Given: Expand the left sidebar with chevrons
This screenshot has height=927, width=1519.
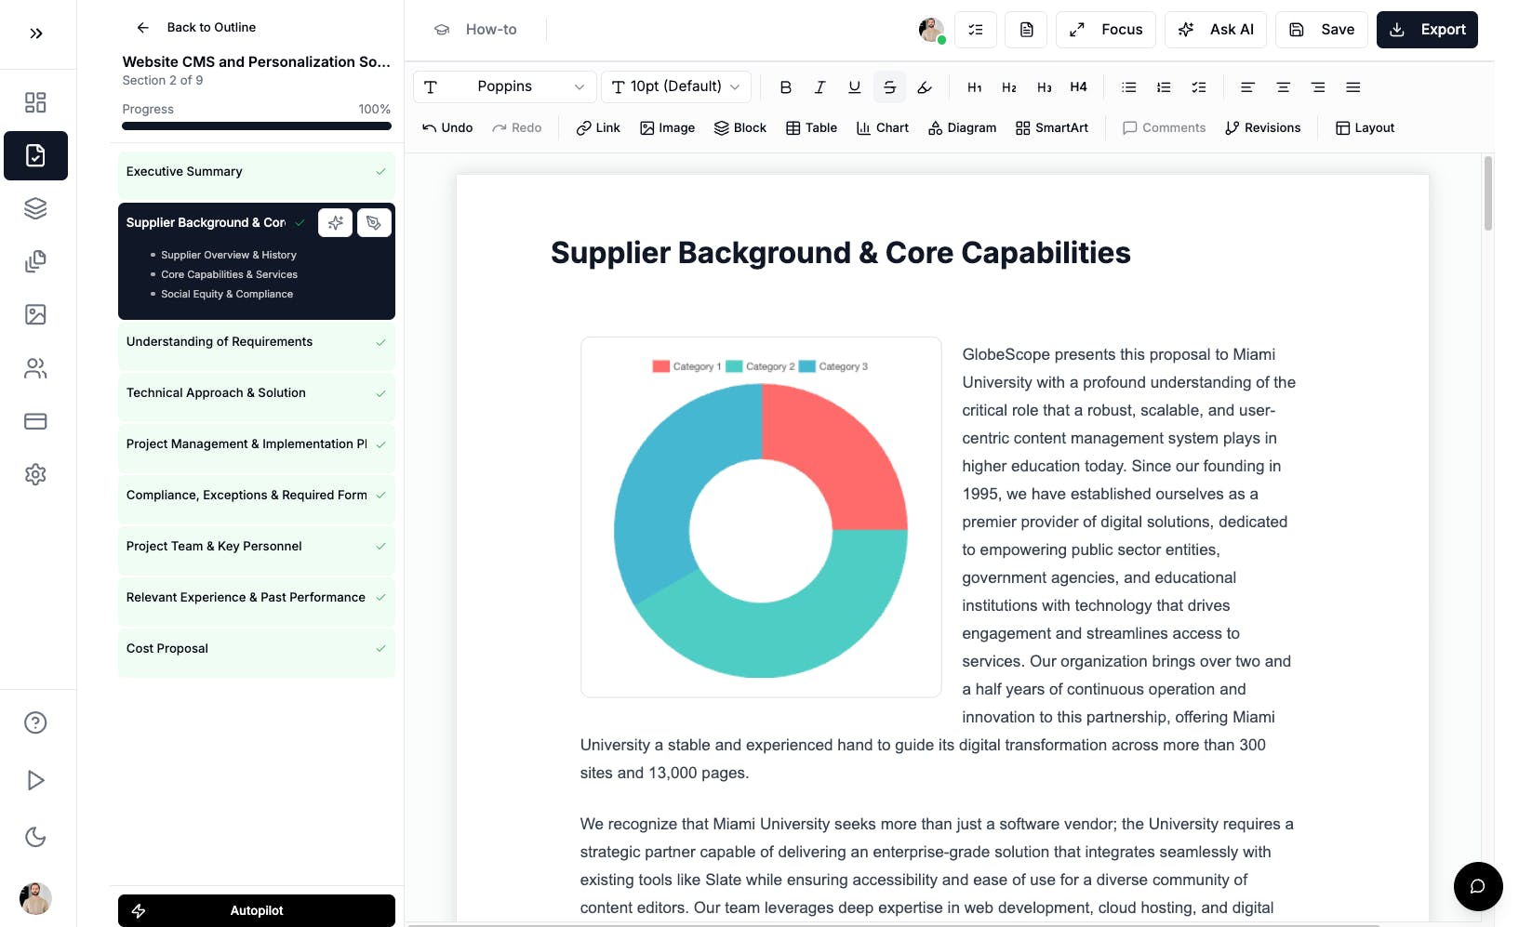Looking at the screenshot, I should (x=36, y=33).
